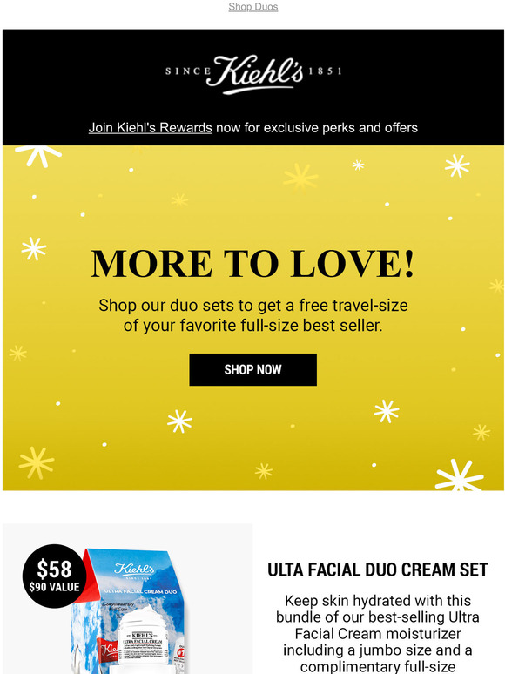This screenshot has width=505, height=674.
Task: Click the exclusive perks and offers text
Action: 317,128
